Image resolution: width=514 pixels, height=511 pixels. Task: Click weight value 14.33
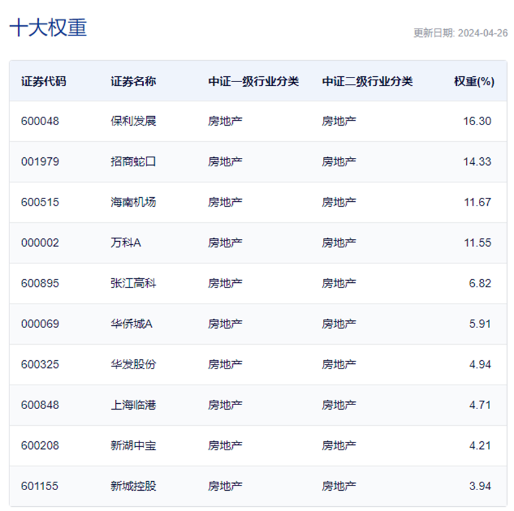(x=477, y=161)
